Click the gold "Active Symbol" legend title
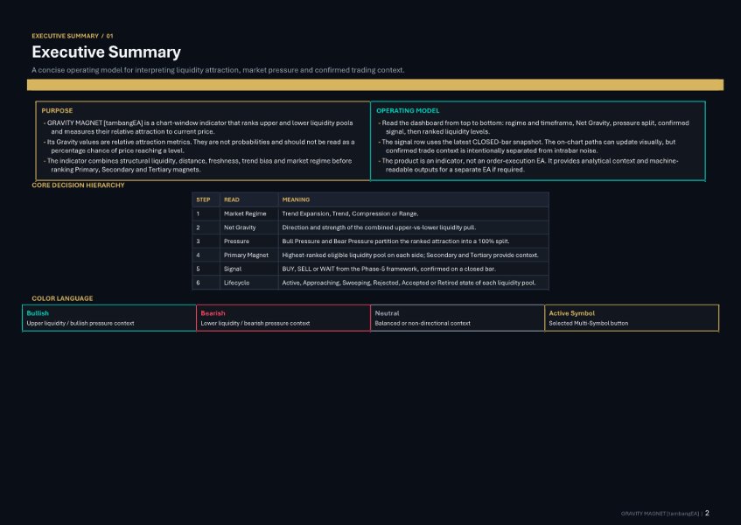 [x=572, y=313]
